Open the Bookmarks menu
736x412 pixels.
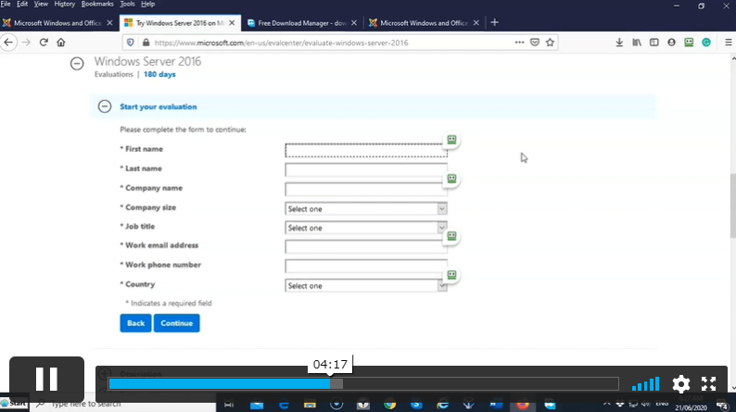(x=96, y=5)
